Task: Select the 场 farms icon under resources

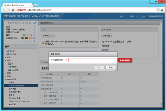Action: click(10, 64)
